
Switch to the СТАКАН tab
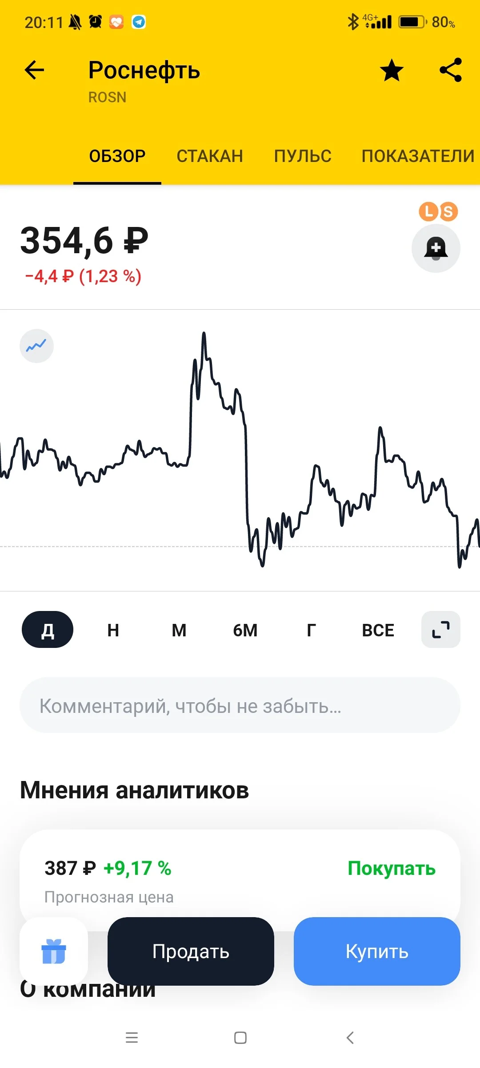(210, 156)
